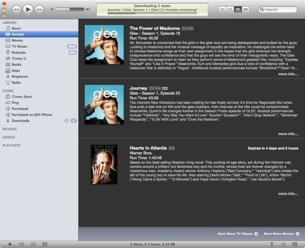Open the search magnifier dropdown

[262, 9]
